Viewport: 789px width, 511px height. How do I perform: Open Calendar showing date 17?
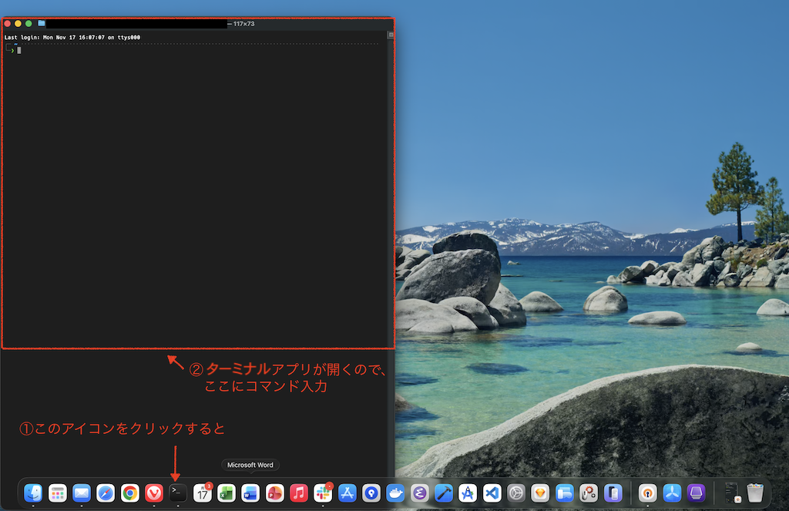pyautogui.click(x=203, y=493)
